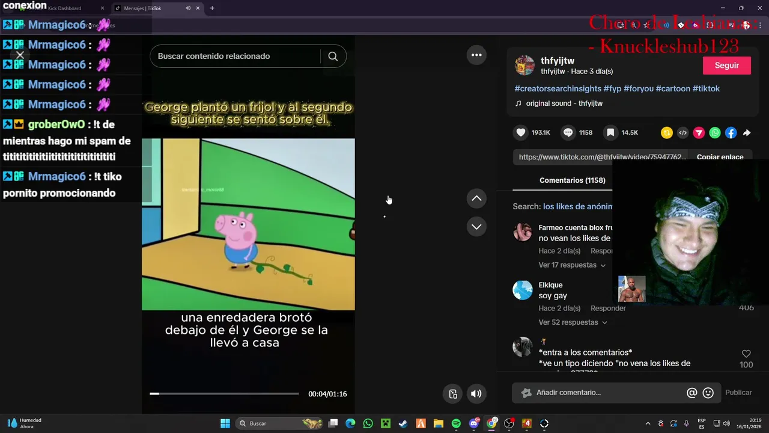769x433 pixels.
Task: Go to previous video arrow
Action: point(476,198)
